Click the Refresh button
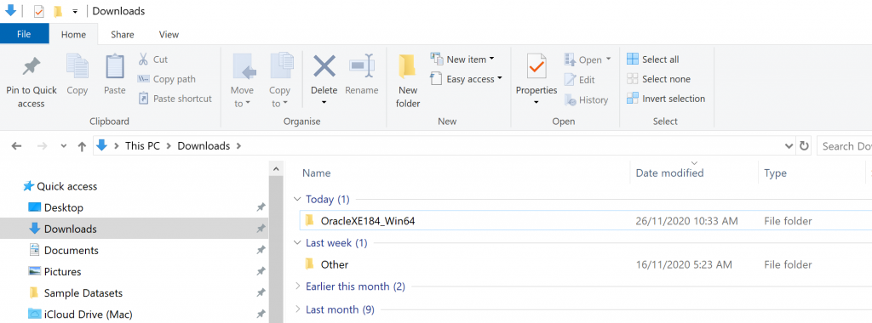Viewport: 872px width, 323px height. pos(804,146)
